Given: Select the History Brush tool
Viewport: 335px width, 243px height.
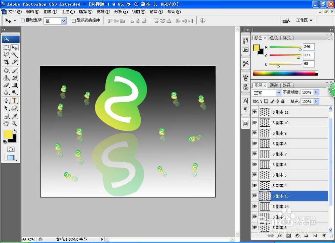Looking at the screenshot, I should (14, 78).
